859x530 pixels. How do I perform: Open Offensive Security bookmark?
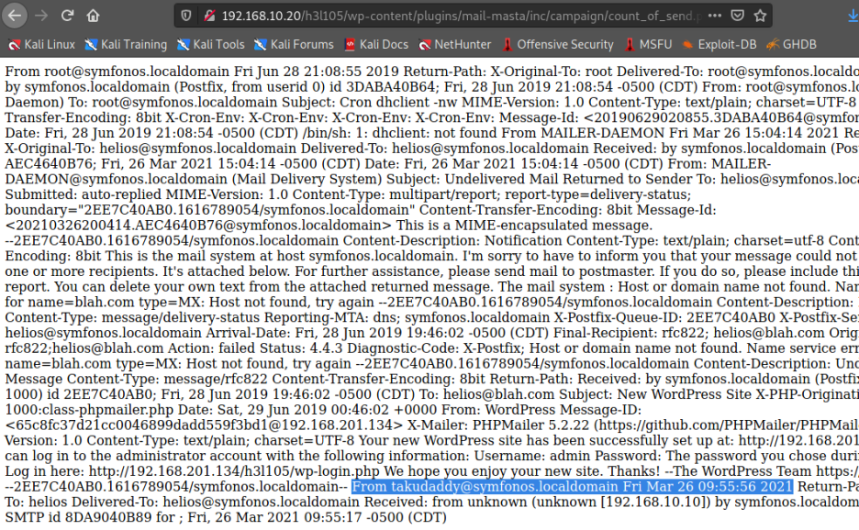558,44
